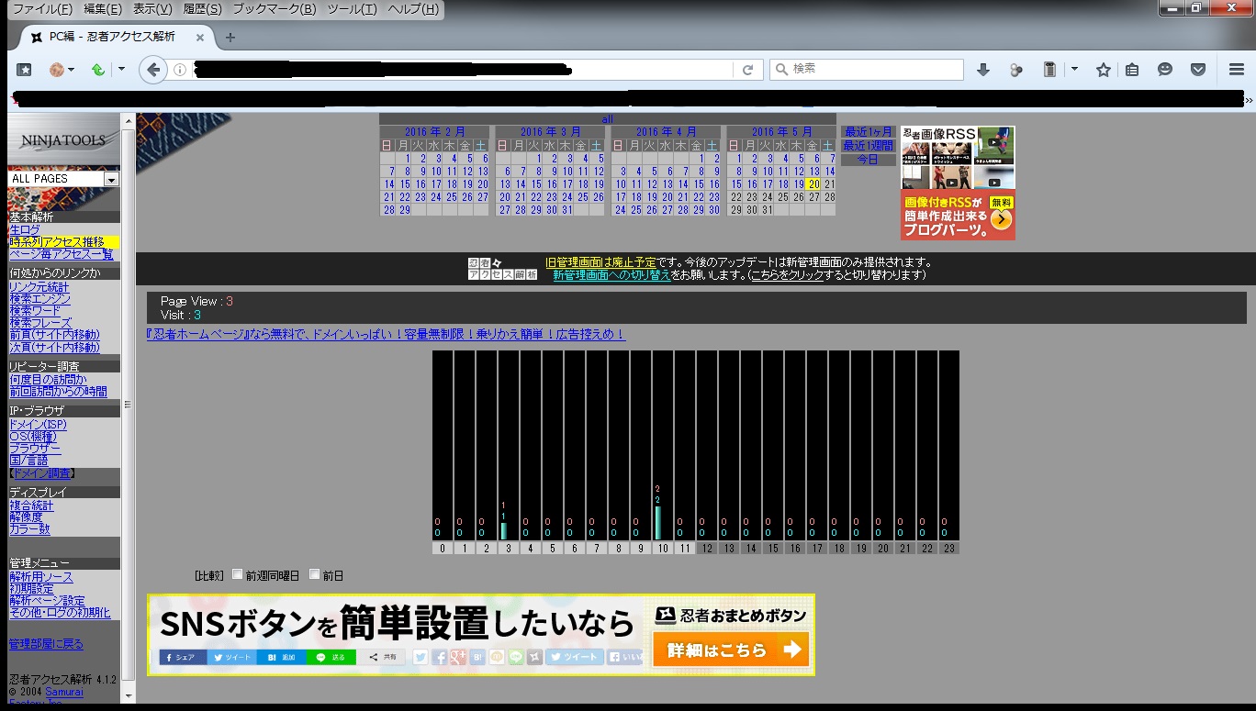Open ページ毎アクセス一覧 in sidebar
Image resolution: width=1256 pixels, height=711 pixels.
click(62, 254)
